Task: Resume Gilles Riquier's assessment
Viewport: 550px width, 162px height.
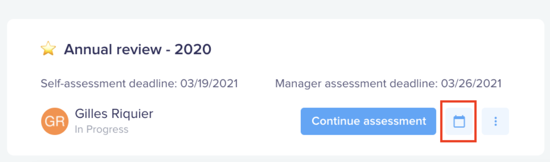Action: 368,121
